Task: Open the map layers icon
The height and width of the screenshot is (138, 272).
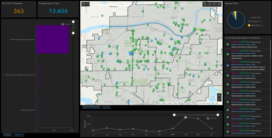Action: click(219, 4)
